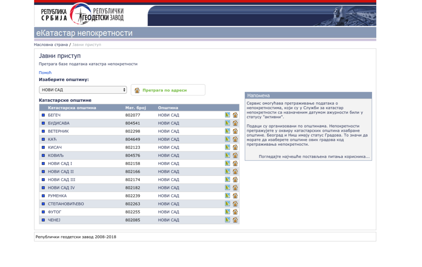Click registry number 804541
The height and width of the screenshot is (267, 422).
coord(133,123)
